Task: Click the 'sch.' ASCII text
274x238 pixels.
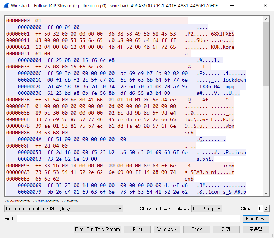Action: point(191,133)
